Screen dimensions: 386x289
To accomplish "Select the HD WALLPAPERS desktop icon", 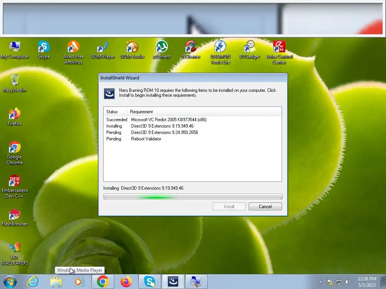I will tap(15, 254).
